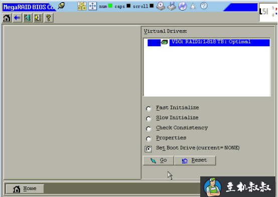278x197 pixels.
Task: Select Set Boot Drive radio button
Action: (148, 149)
